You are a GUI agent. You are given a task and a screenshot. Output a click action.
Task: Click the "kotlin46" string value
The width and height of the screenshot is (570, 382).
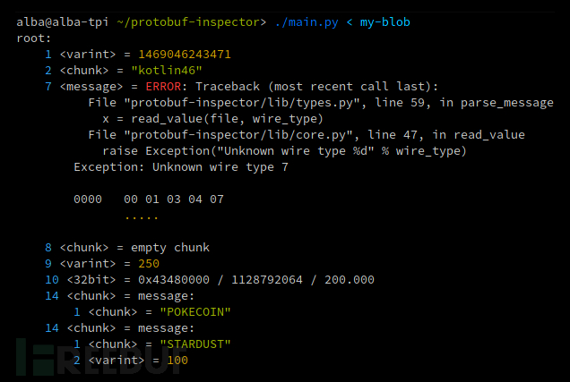167,71
